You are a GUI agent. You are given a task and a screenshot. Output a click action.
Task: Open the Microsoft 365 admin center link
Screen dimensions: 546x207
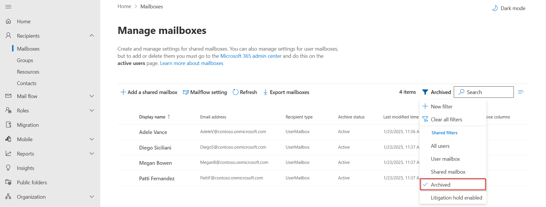[251, 56]
